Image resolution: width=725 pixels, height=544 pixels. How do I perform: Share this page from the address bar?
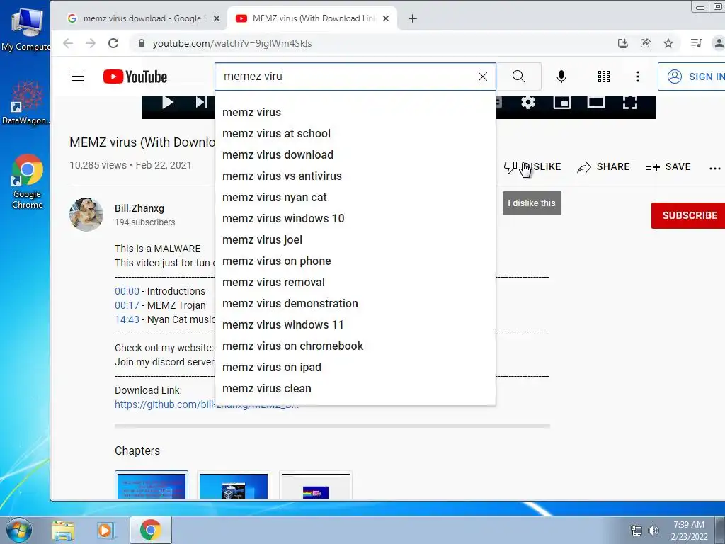click(x=646, y=43)
